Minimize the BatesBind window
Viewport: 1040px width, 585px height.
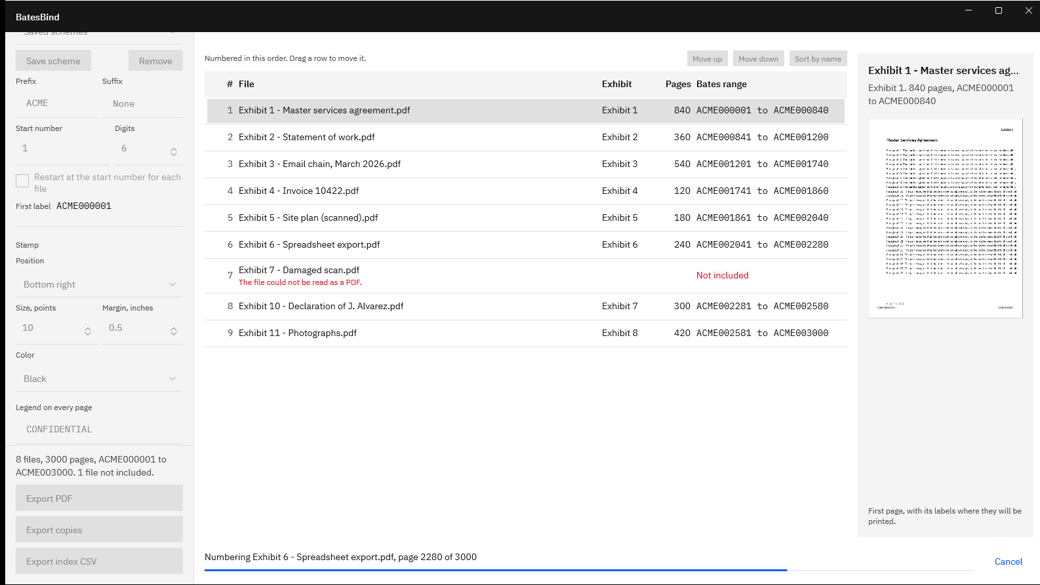point(969,10)
